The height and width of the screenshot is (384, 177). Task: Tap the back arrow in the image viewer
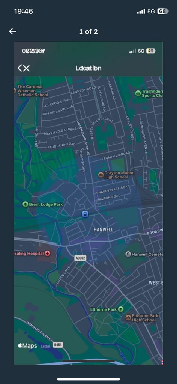[13, 31]
